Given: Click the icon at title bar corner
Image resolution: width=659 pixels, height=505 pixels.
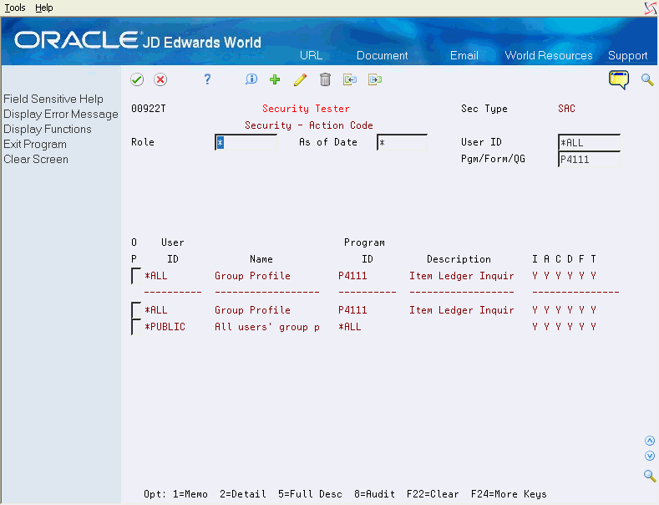Looking at the screenshot, I should pyautogui.click(x=651, y=8).
